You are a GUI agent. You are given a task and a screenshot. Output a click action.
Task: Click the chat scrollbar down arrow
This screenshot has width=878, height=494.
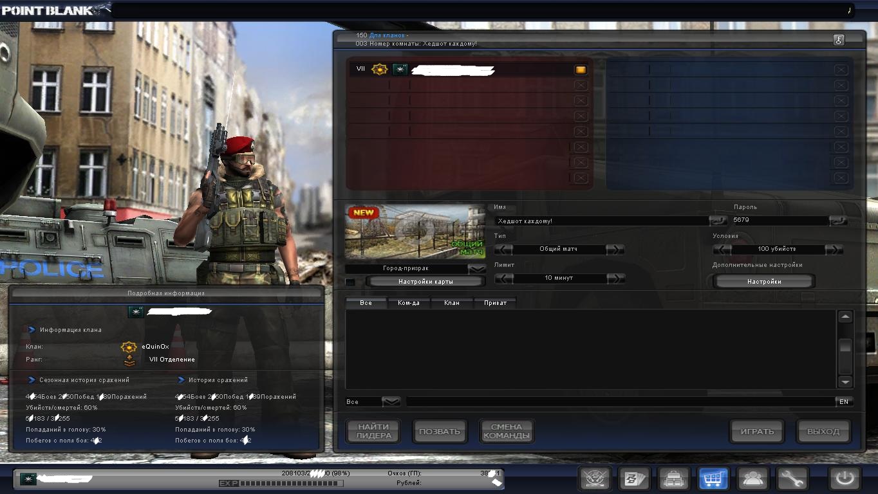point(845,381)
